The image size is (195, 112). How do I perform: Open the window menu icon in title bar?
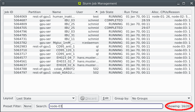pos(3,3)
